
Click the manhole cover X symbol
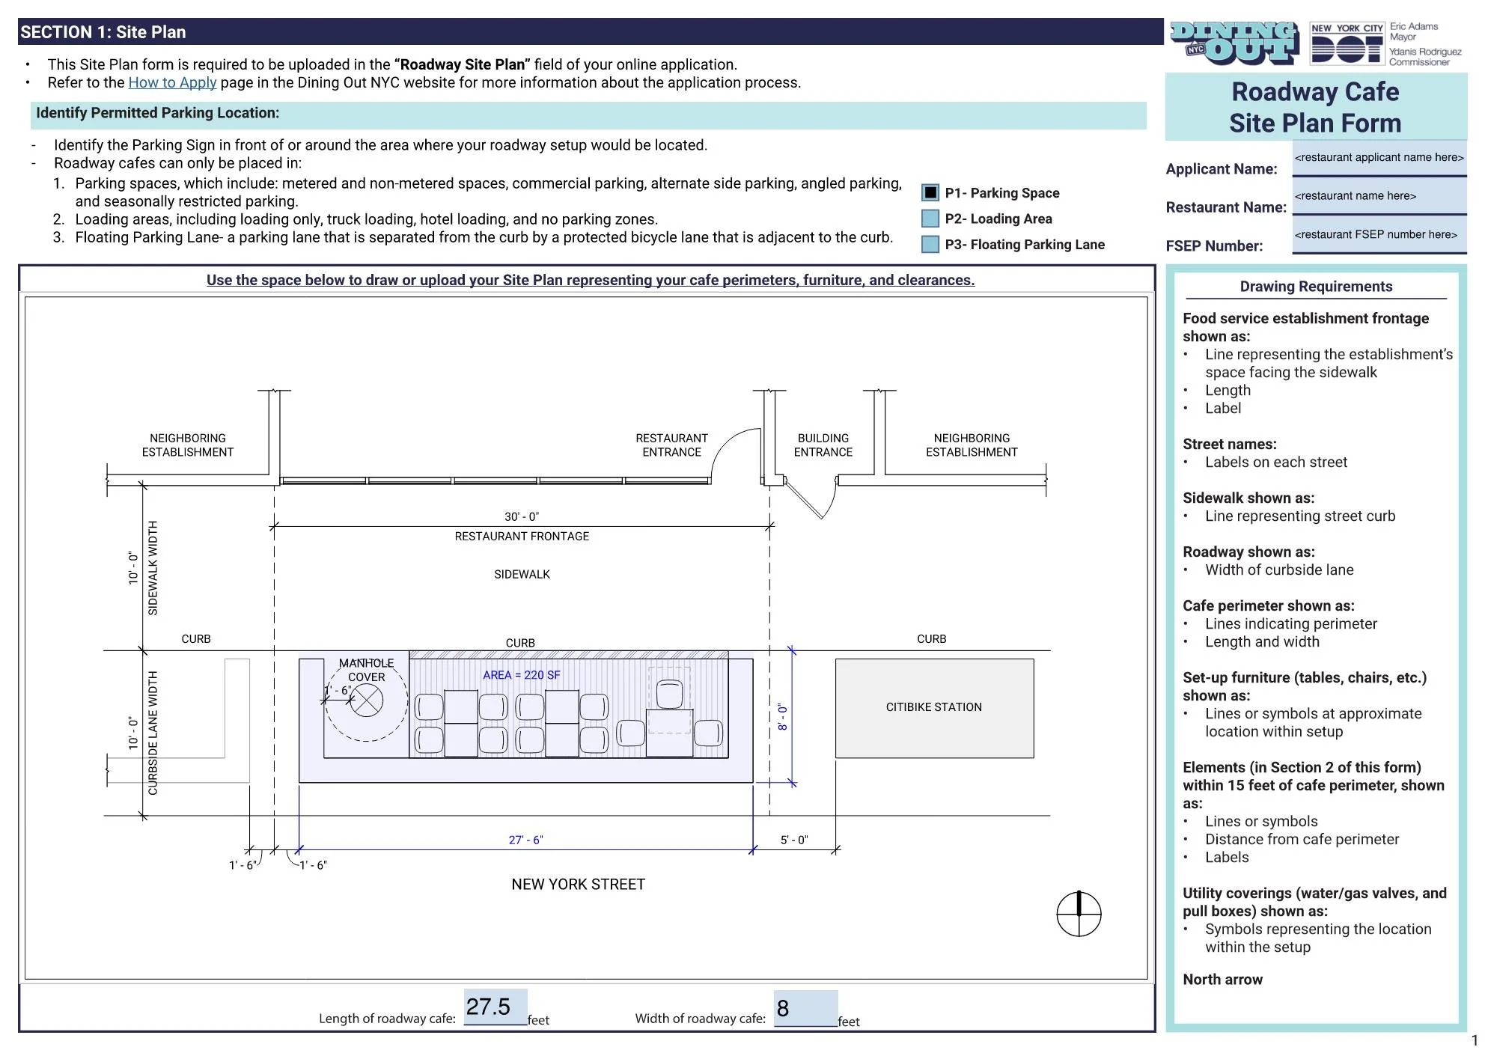click(x=367, y=701)
